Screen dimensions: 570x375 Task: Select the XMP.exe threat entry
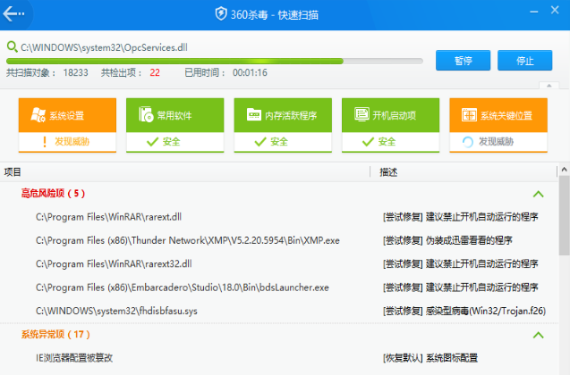tap(187, 240)
